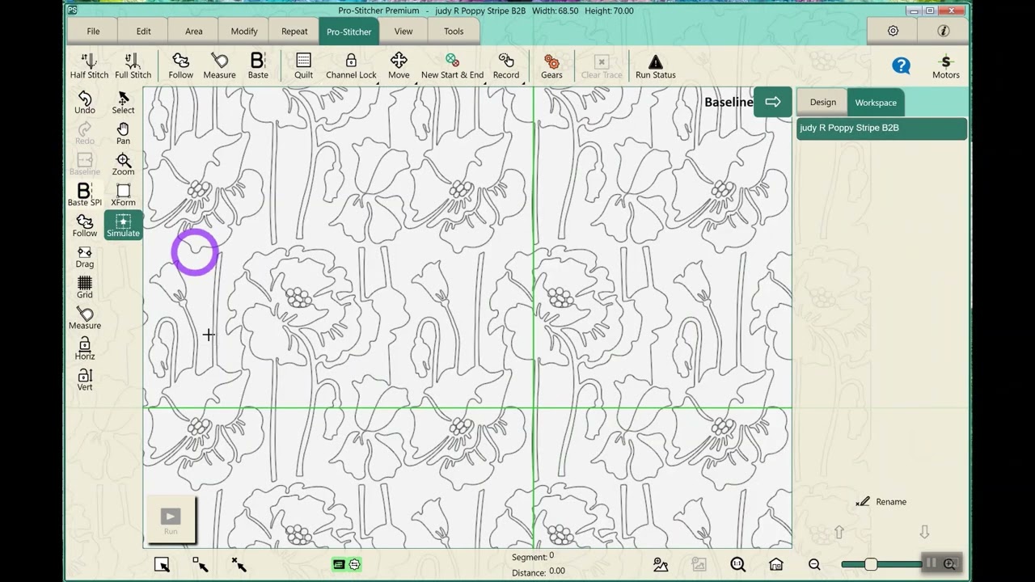Open the Gears settings
Viewport: 1035px width, 582px height.
pyautogui.click(x=551, y=66)
